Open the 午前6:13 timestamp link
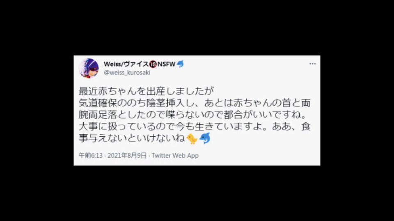Image resolution: width=394 pixels, height=221 pixels. point(91,156)
